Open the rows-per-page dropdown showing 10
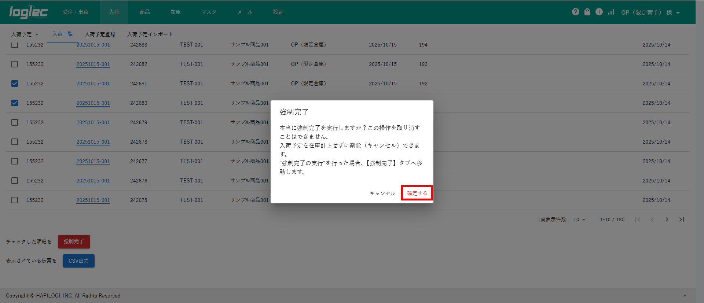The width and height of the screenshot is (704, 303). (x=579, y=219)
